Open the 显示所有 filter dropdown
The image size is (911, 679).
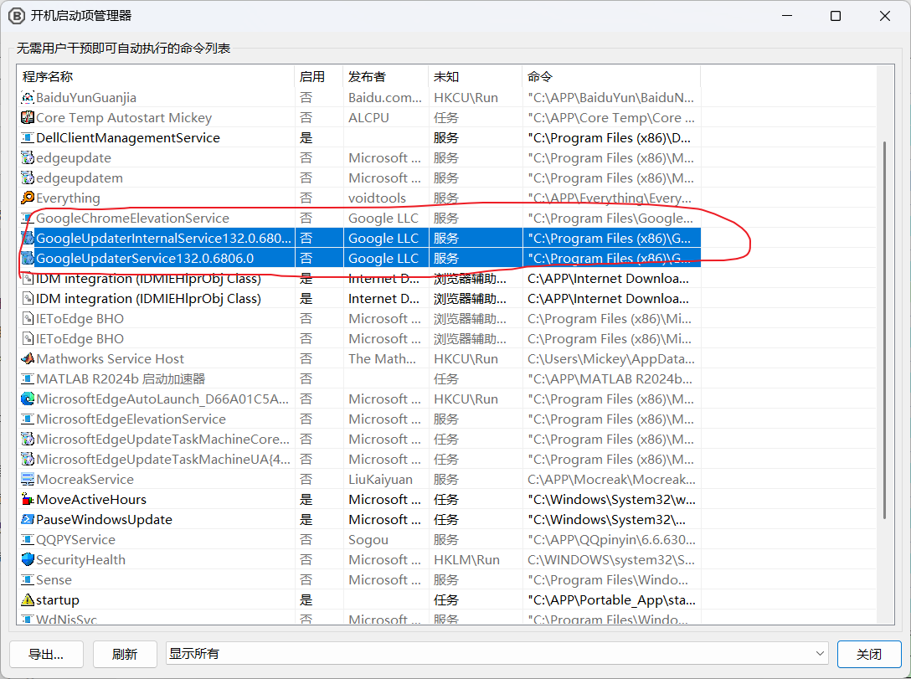497,654
